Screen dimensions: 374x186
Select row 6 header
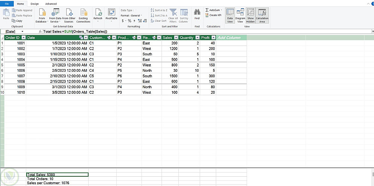tap(2, 71)
